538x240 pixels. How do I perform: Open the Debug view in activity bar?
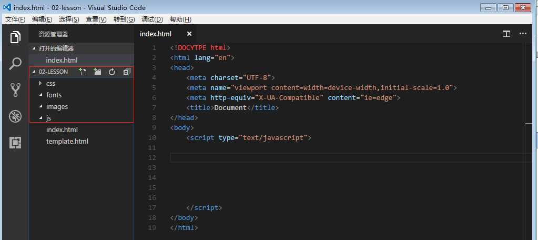tap(15, 116)
